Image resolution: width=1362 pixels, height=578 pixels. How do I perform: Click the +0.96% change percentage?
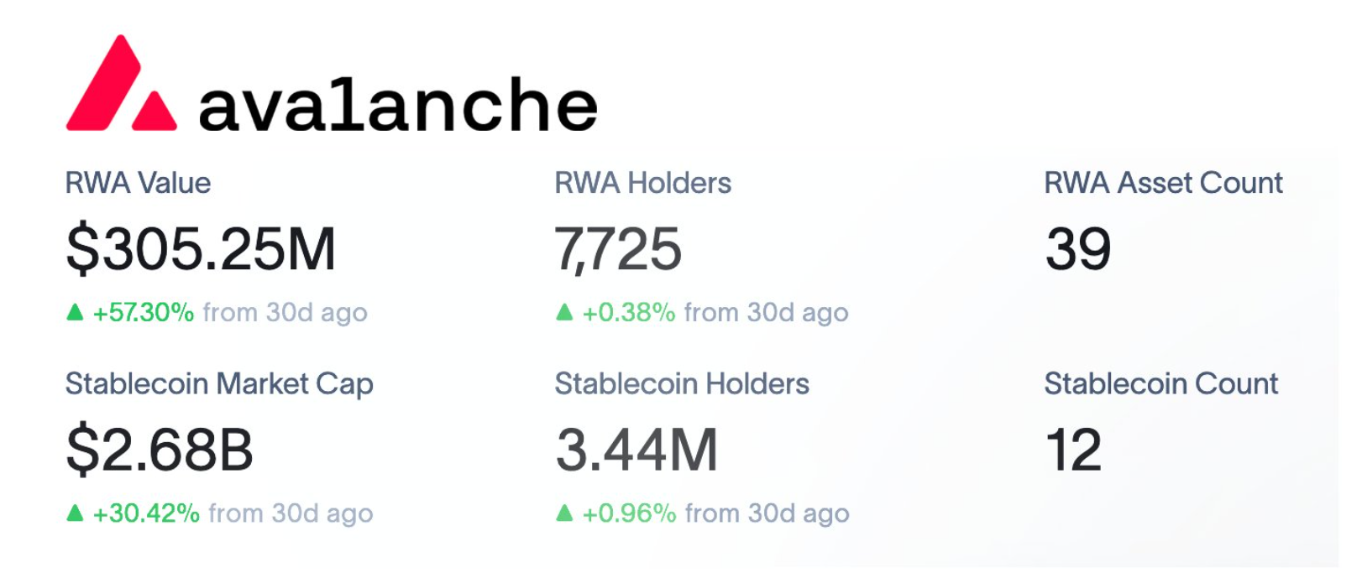pyautogui.click(x=629, y=513)
